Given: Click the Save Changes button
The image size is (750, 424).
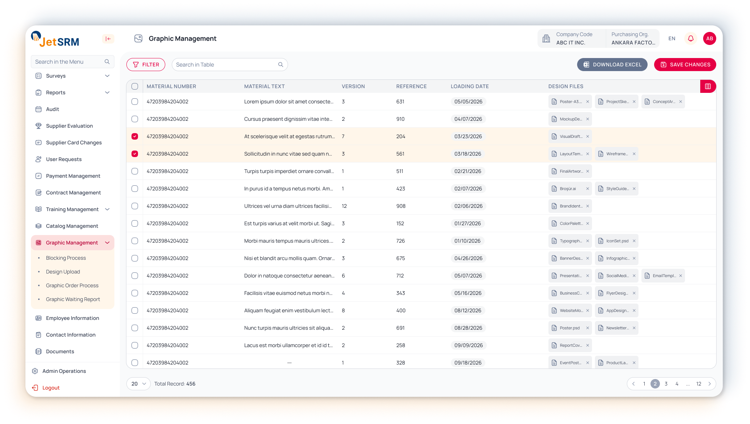Looking at the screenshot, I should click(x=685, y=65).
